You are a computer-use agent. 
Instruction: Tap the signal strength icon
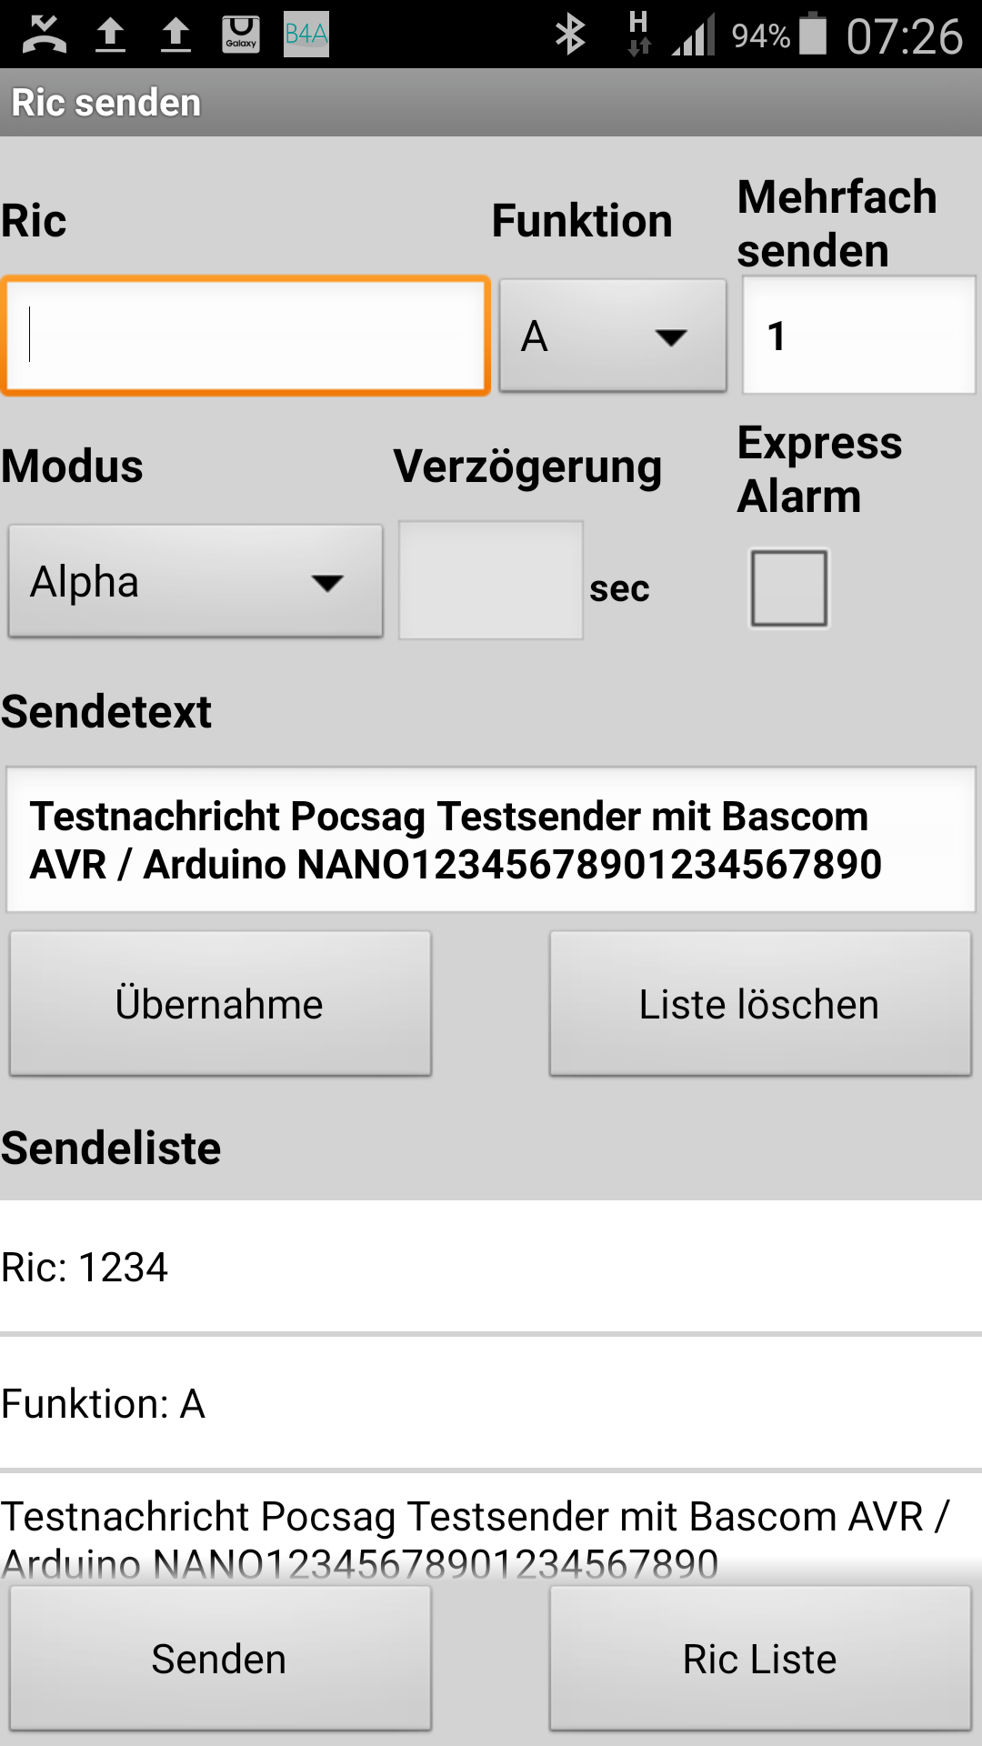point(694,36)
